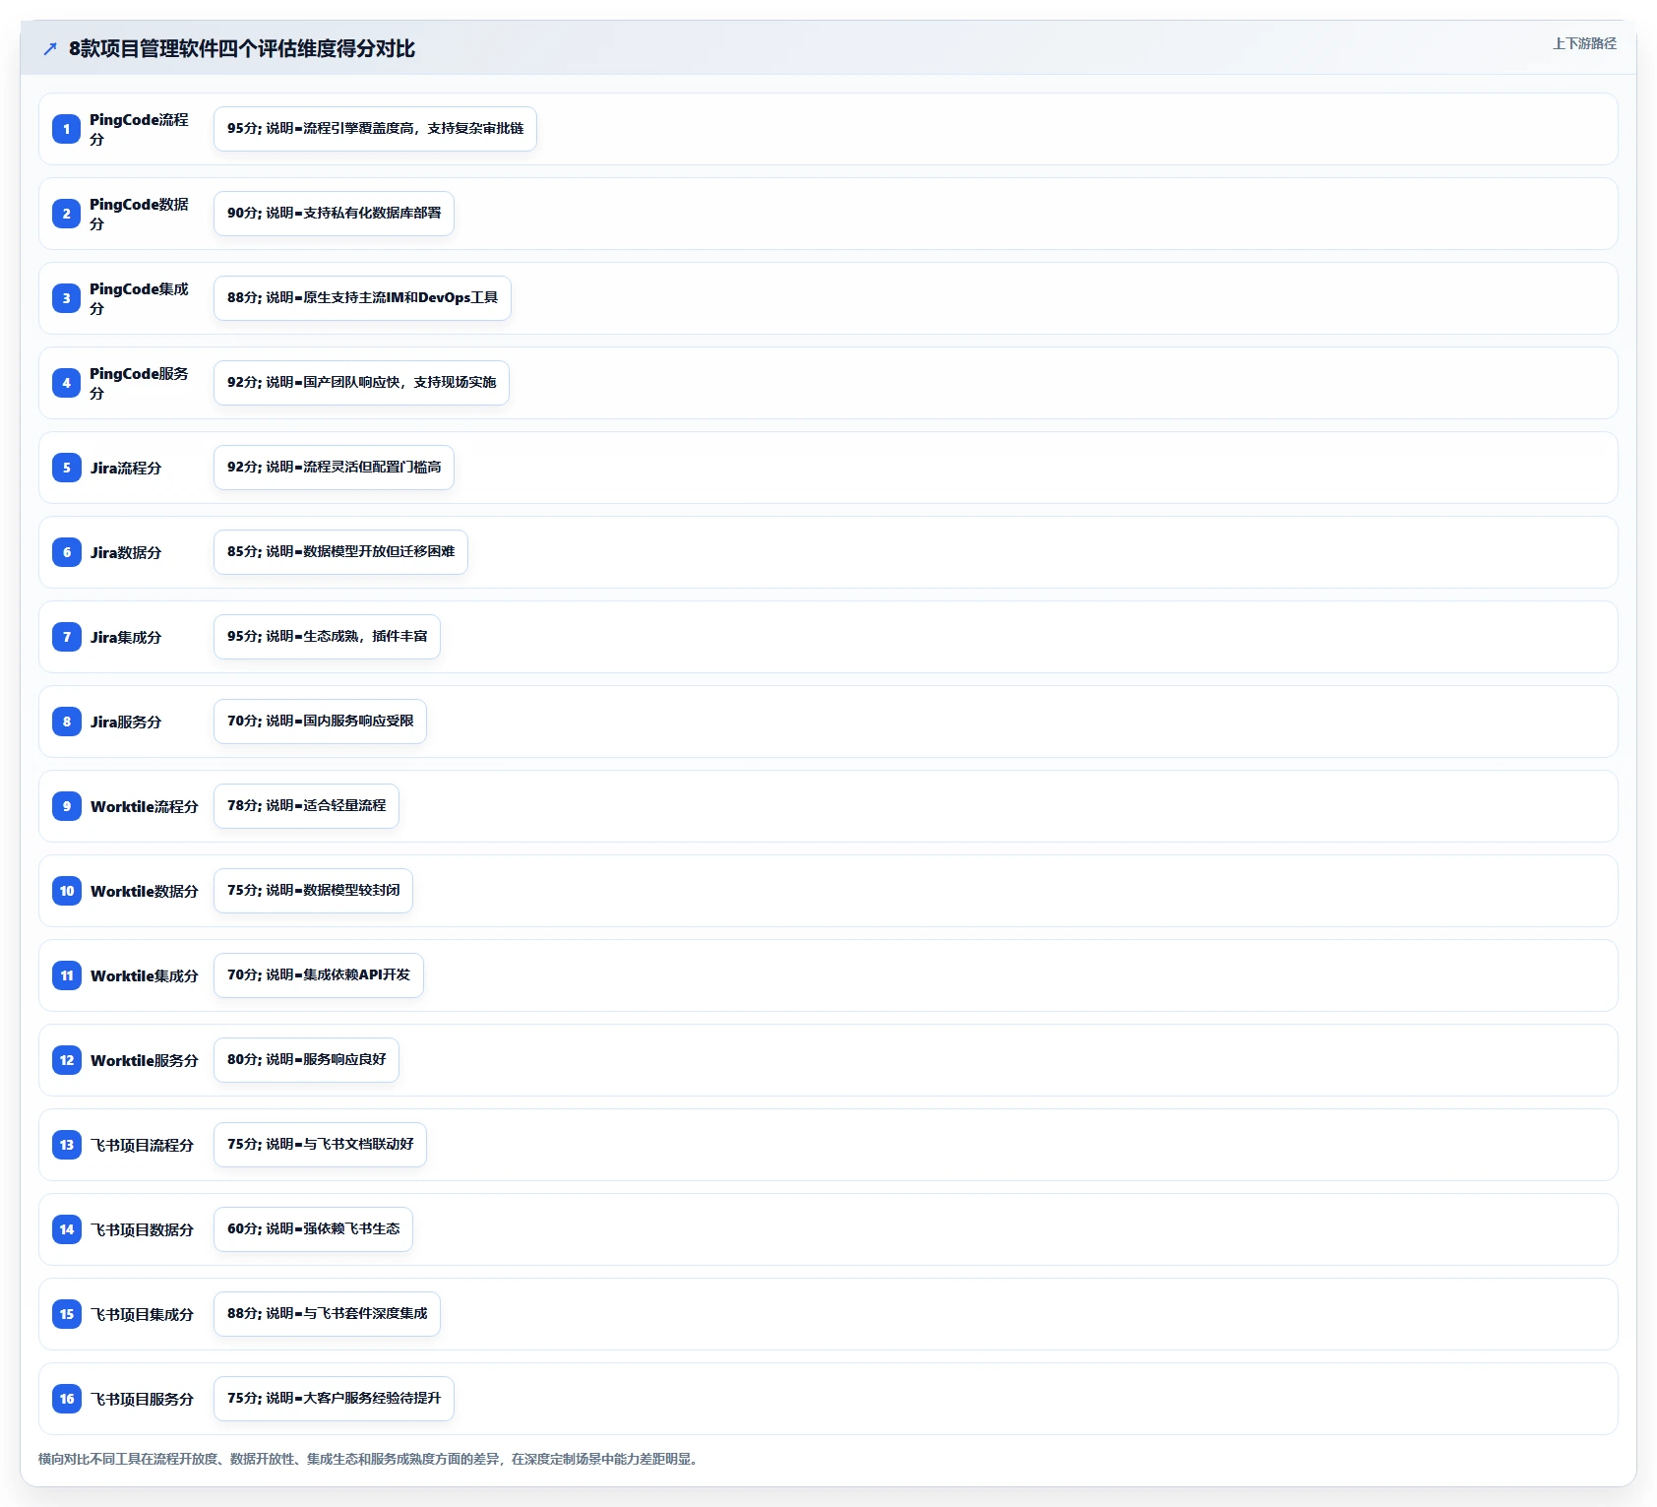Click the chip 大客户服务经验待提升
This screenshot has width=1657, height=1507.
(x=334, y=1399)
